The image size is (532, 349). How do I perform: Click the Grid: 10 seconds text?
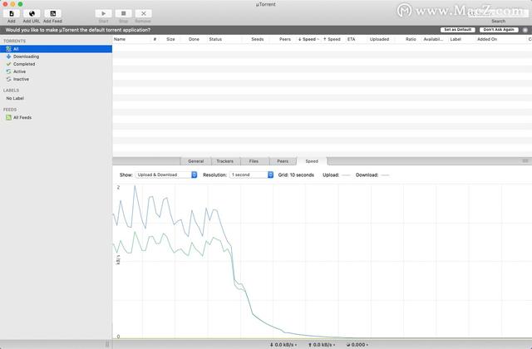[x=296, y=175]
